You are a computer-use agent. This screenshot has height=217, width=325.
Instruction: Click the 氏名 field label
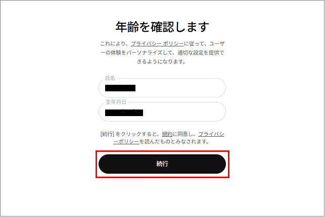pos(110,78)
